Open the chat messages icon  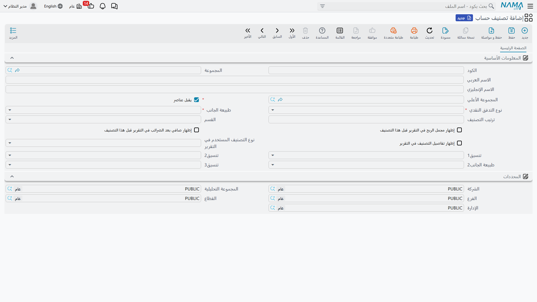(114, 6)
